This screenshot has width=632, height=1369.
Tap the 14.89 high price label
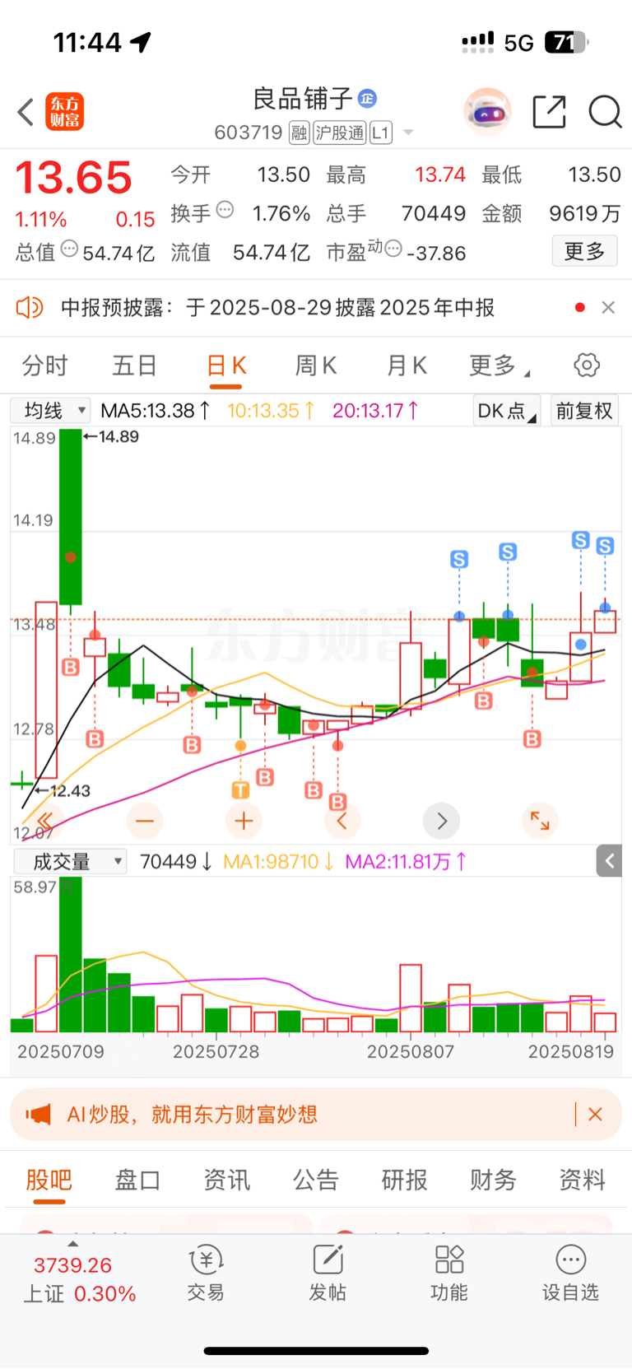[x=118, y=436]
